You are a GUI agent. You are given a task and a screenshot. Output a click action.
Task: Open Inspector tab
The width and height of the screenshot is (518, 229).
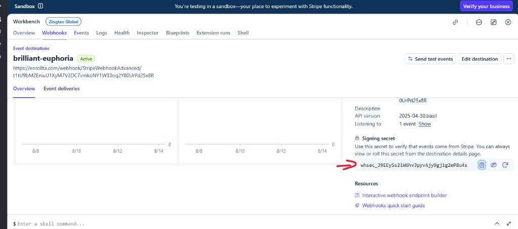[x=148, y=33]
